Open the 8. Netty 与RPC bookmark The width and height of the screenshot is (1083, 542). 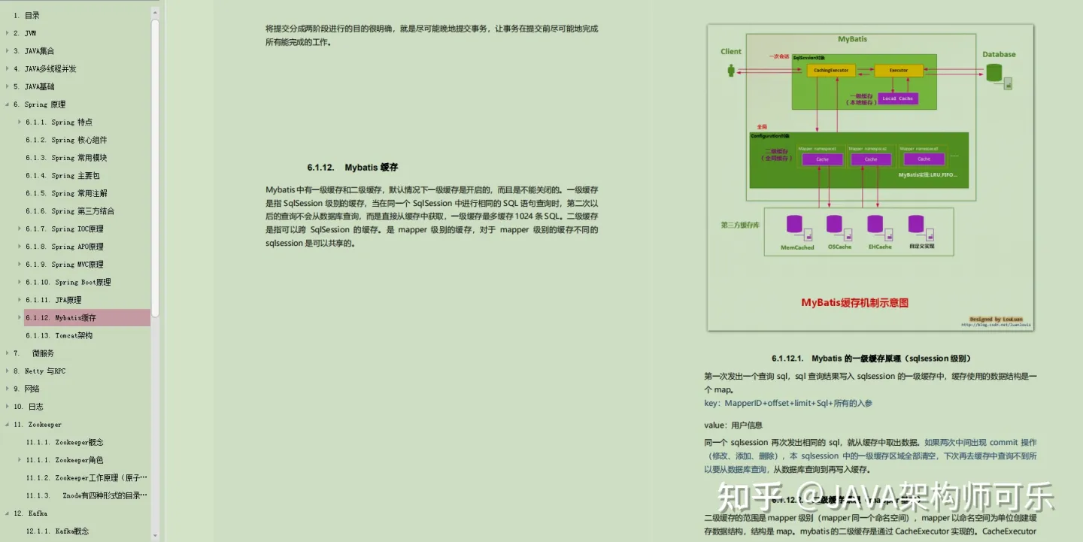coord(39,371)
